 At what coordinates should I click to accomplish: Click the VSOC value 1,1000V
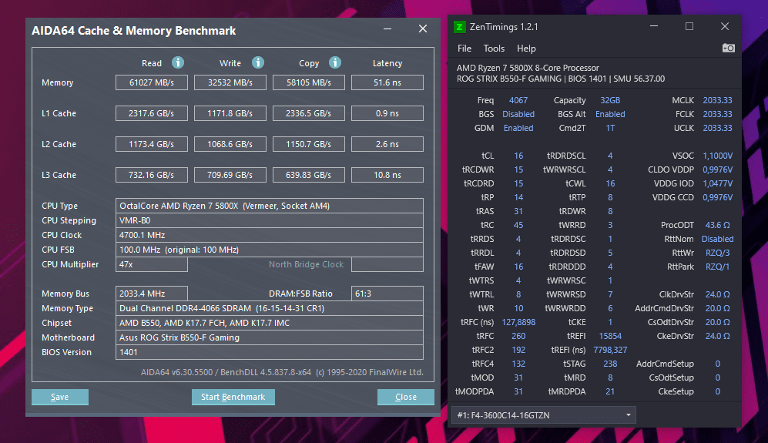718,156
